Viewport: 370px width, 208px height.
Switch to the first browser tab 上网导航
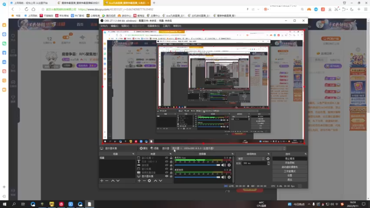click(31, 3)
